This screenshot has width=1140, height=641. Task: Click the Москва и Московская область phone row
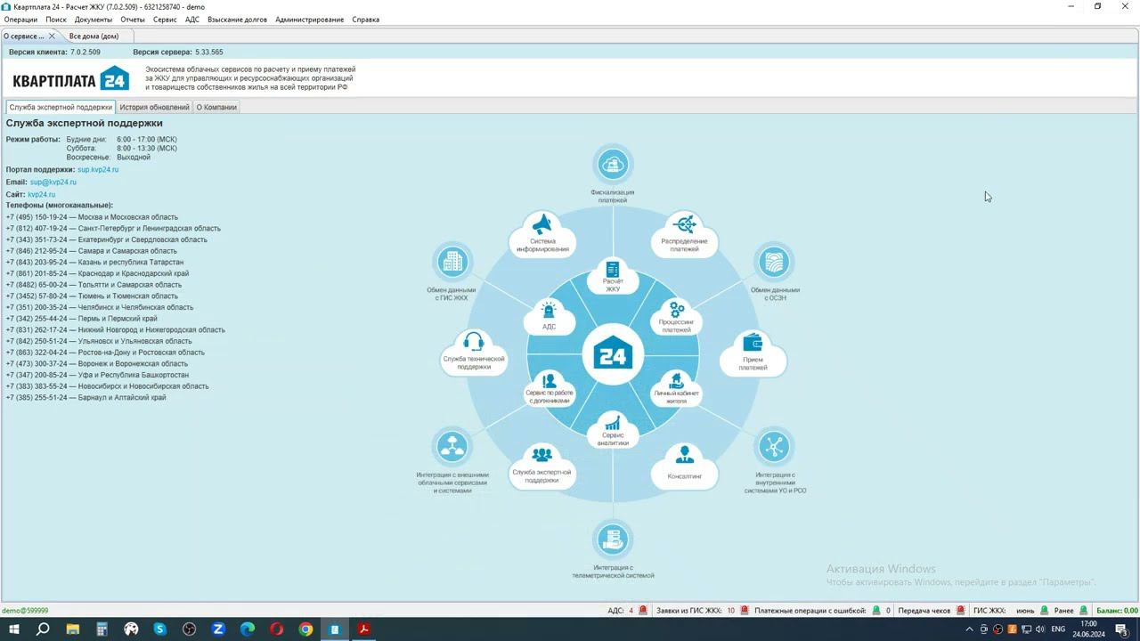pyautogui.click(x=92, y=217)
